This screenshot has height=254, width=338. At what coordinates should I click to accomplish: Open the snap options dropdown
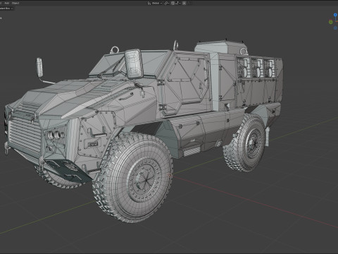[178, 4]
